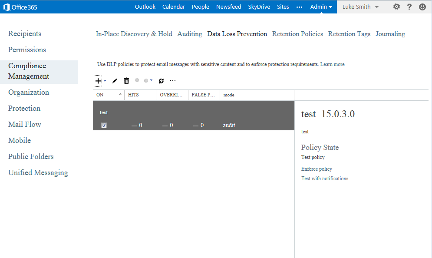The width and height of the screenshot is (432, 258).
Task: Uncheck the test policy's ON checkbox
Action: coord(104,126)
